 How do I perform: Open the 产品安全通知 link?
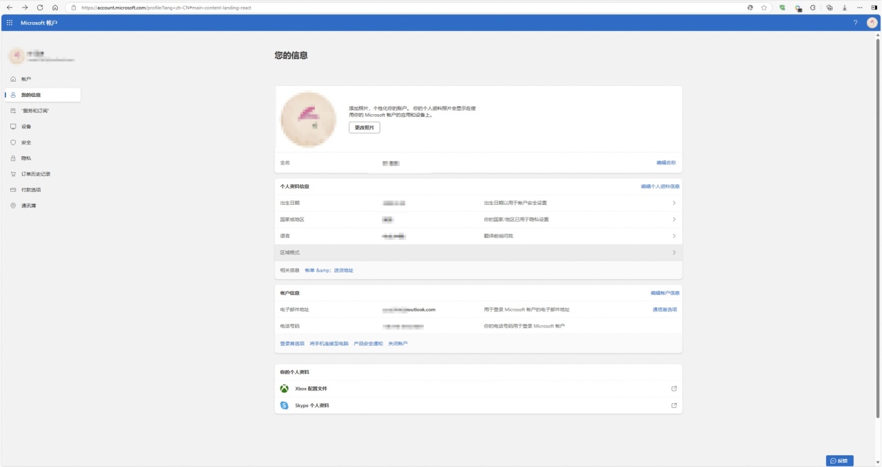pos(368,343)
